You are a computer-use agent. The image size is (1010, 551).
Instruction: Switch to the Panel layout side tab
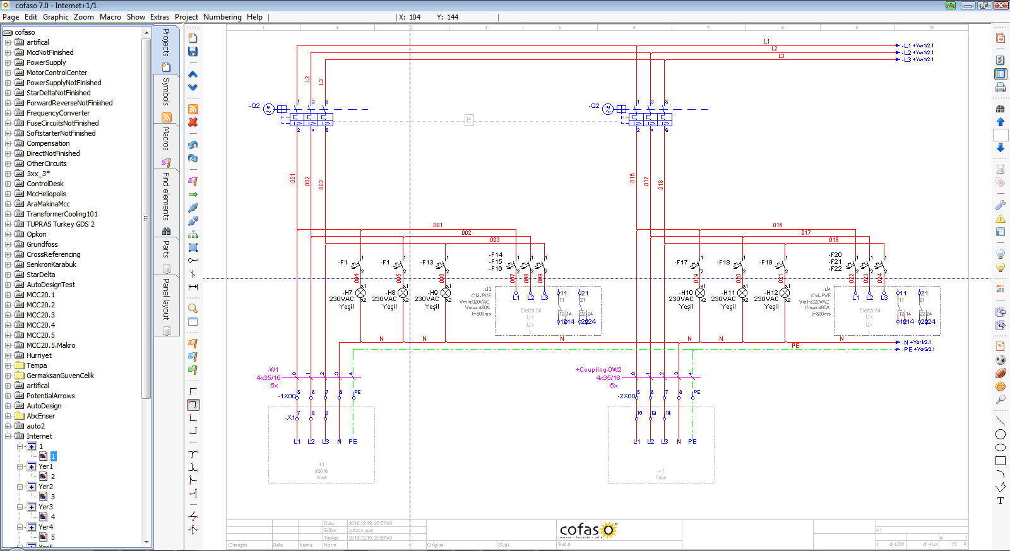(166, 307)
